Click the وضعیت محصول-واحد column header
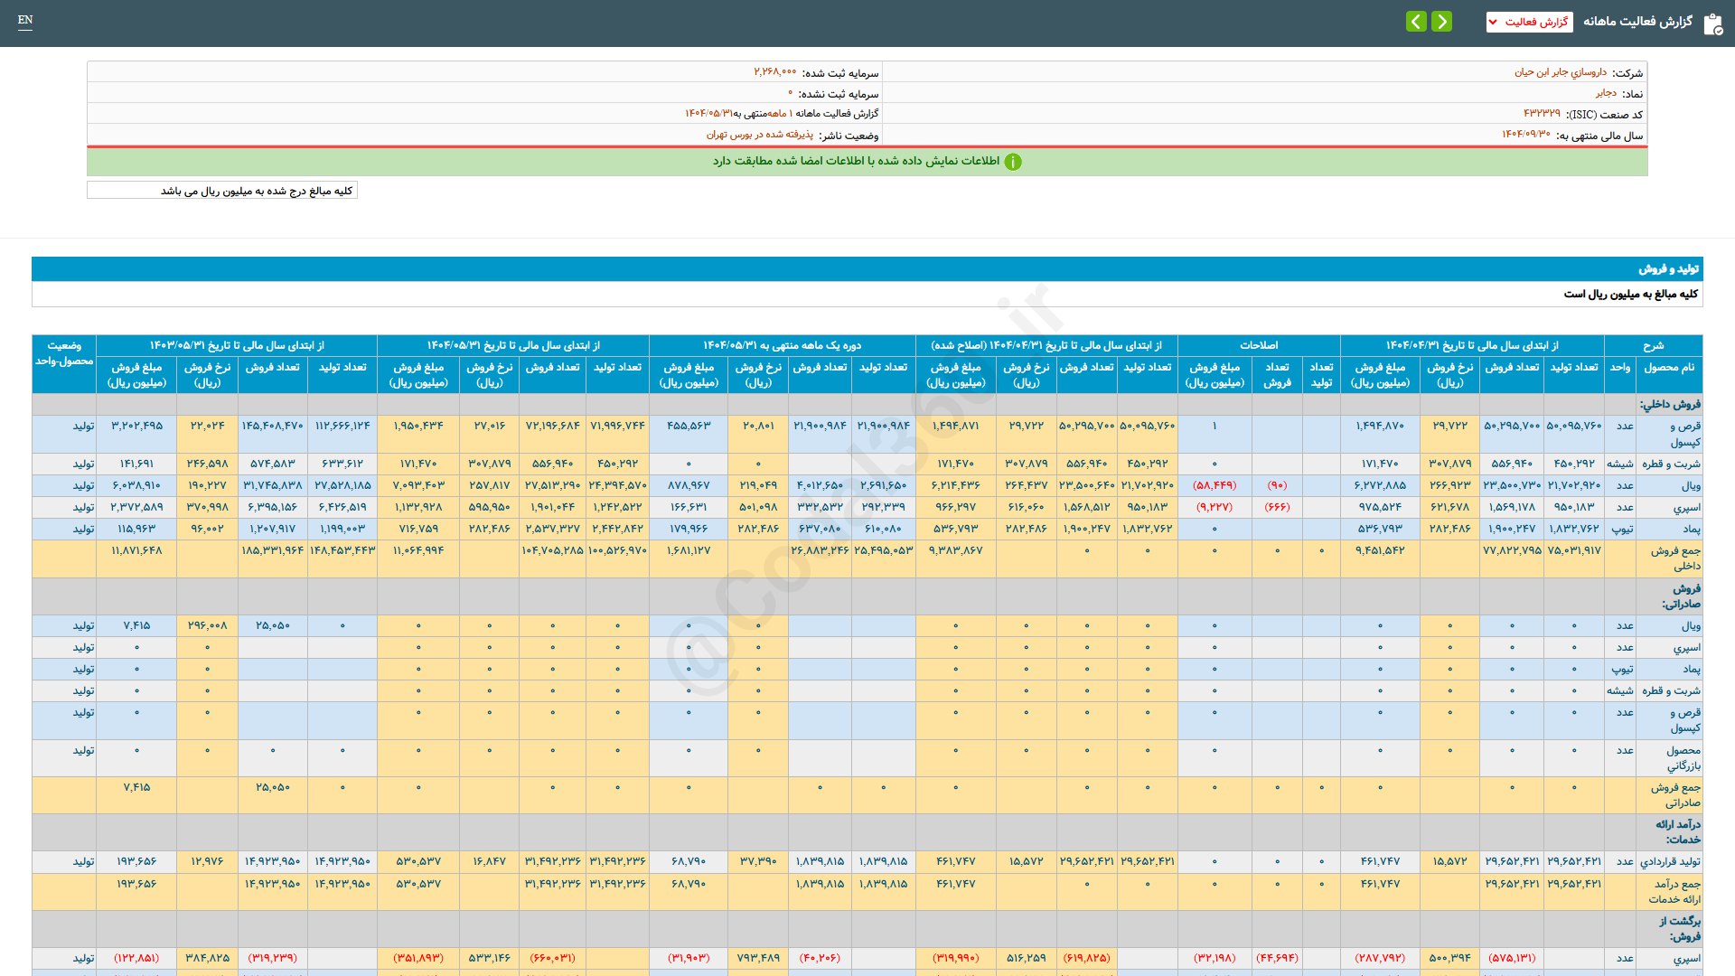Image resolution: width=1735 pixels, height=976 pixels. [x=64, y=353]
